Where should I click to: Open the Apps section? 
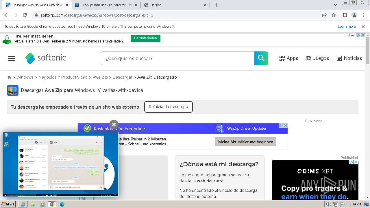288,58
